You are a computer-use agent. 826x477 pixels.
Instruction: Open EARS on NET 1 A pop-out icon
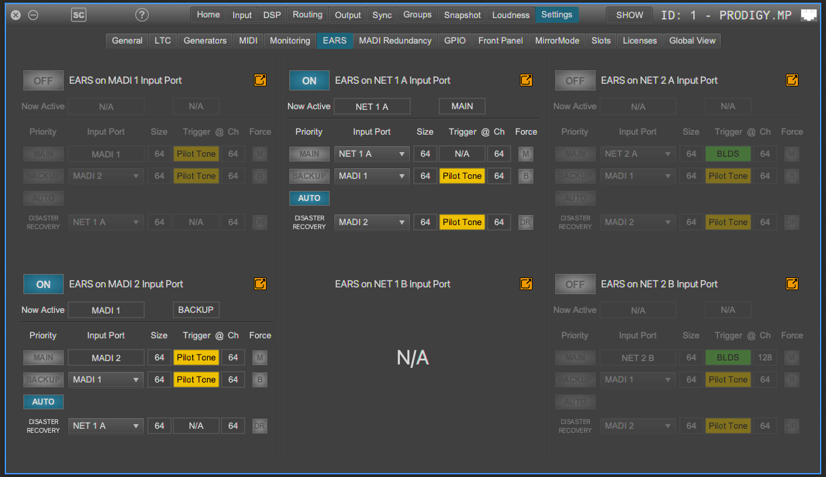(526, 80)
